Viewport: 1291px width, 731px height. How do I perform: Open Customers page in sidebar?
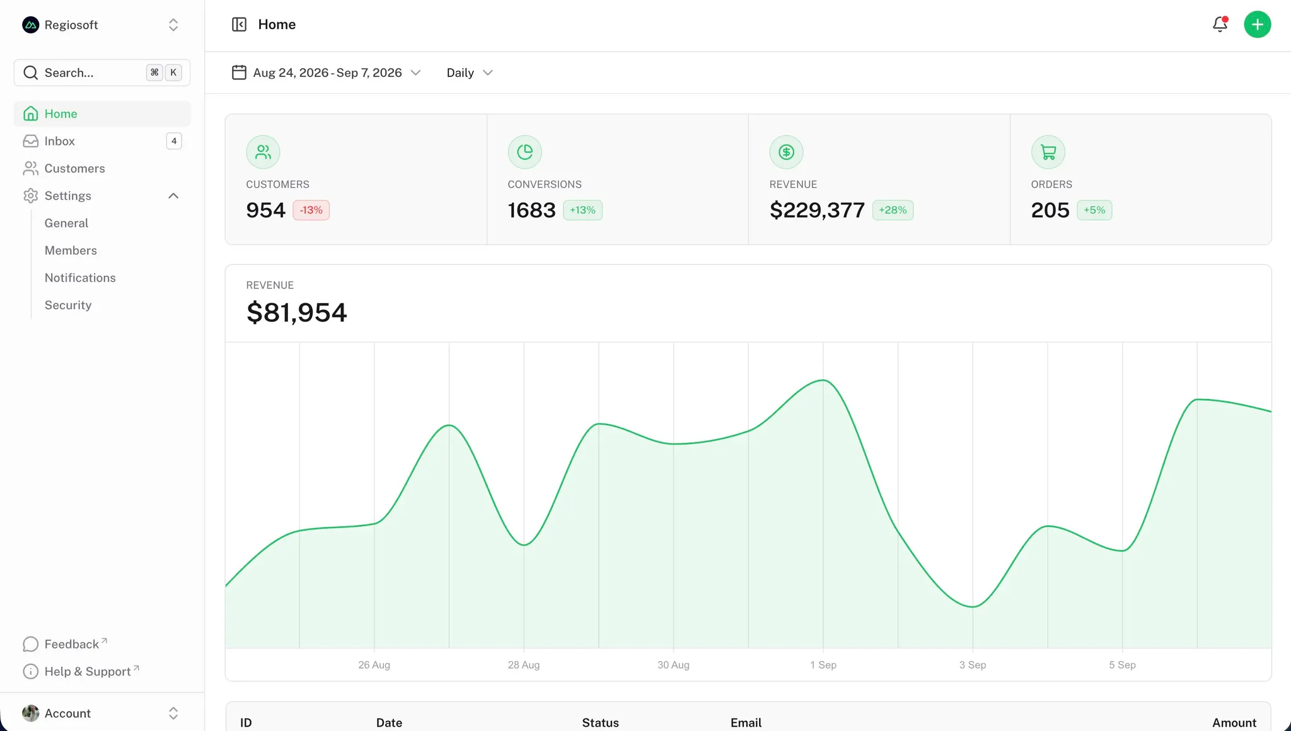(102, 168)
